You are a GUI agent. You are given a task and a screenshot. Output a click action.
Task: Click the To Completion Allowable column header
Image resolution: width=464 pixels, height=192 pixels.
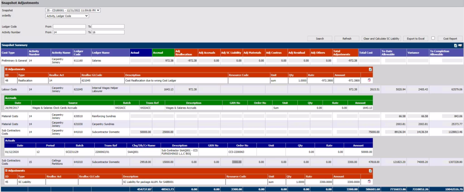pyautogui.click(x=446, y=53)
